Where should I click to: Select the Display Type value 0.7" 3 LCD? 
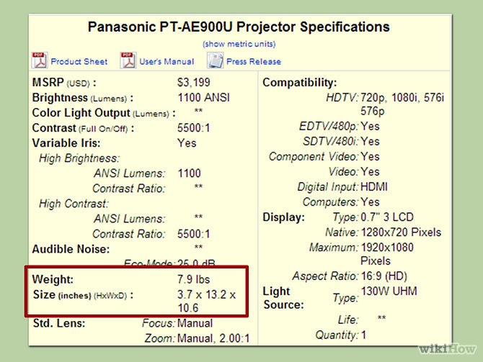[387, 217]
